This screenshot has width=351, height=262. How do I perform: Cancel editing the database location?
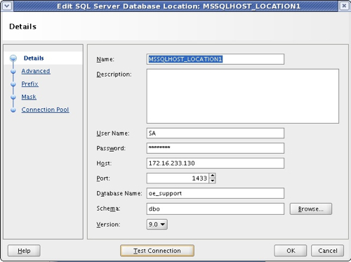[327, 251]
